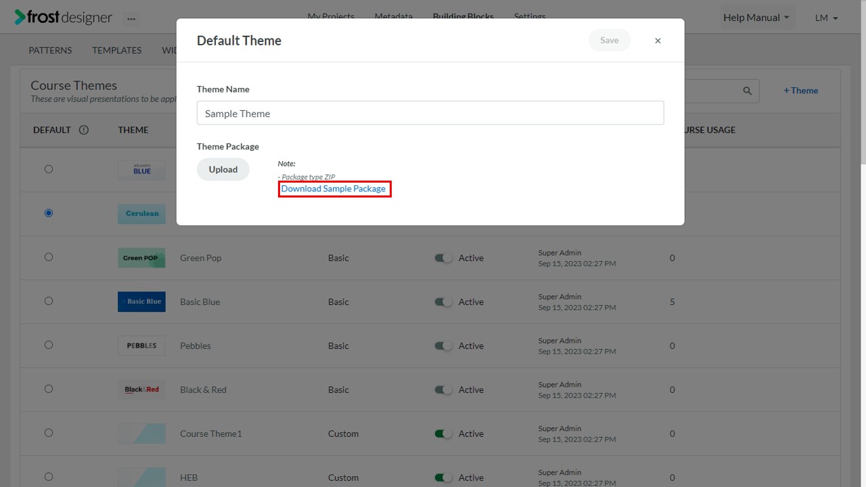866x487 pixels.
Task: Expand the Help Manual dropdown
Action: point(756,18)
